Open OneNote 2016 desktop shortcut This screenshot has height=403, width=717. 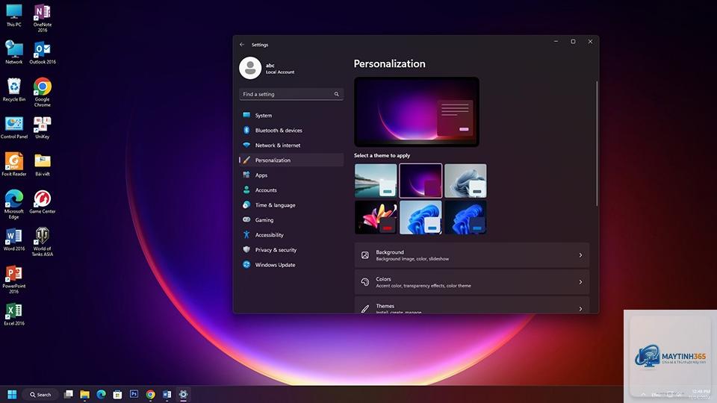[x=42, y=18]
